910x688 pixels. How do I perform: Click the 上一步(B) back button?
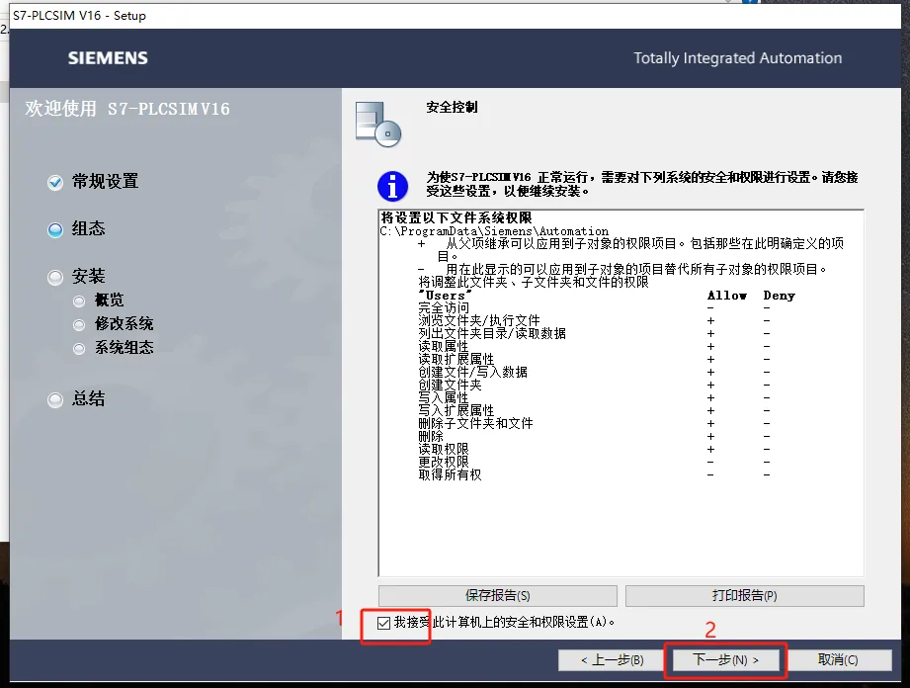612,660
